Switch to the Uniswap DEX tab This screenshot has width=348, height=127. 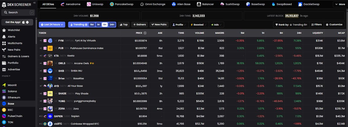[95, 4]
